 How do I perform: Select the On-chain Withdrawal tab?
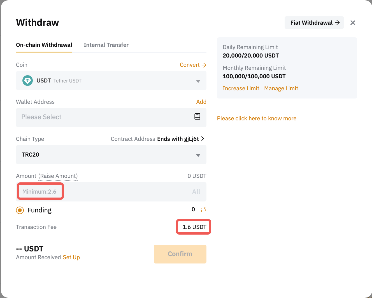click(44, 45)
